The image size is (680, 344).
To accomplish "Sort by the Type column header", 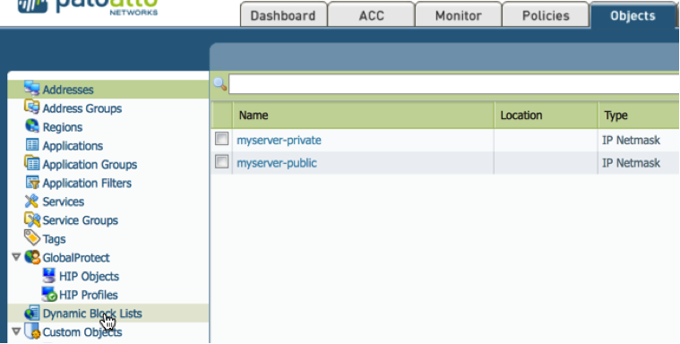I will coord(639,115).
